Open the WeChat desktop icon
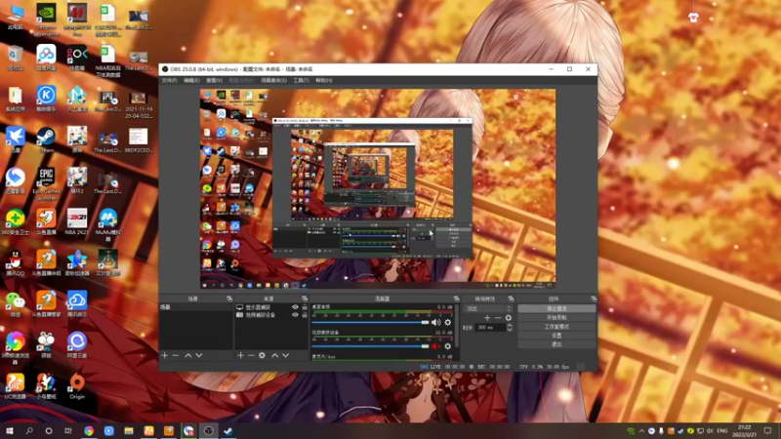The width and height of the screenshot is (781, 439). tap(16, 303)
